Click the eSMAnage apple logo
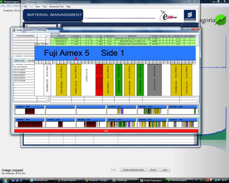This screenshot has width=229, height=183. point(168,16)
